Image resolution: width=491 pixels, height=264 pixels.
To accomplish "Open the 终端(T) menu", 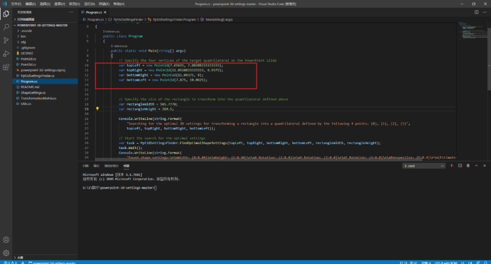I will pos(104,4).
